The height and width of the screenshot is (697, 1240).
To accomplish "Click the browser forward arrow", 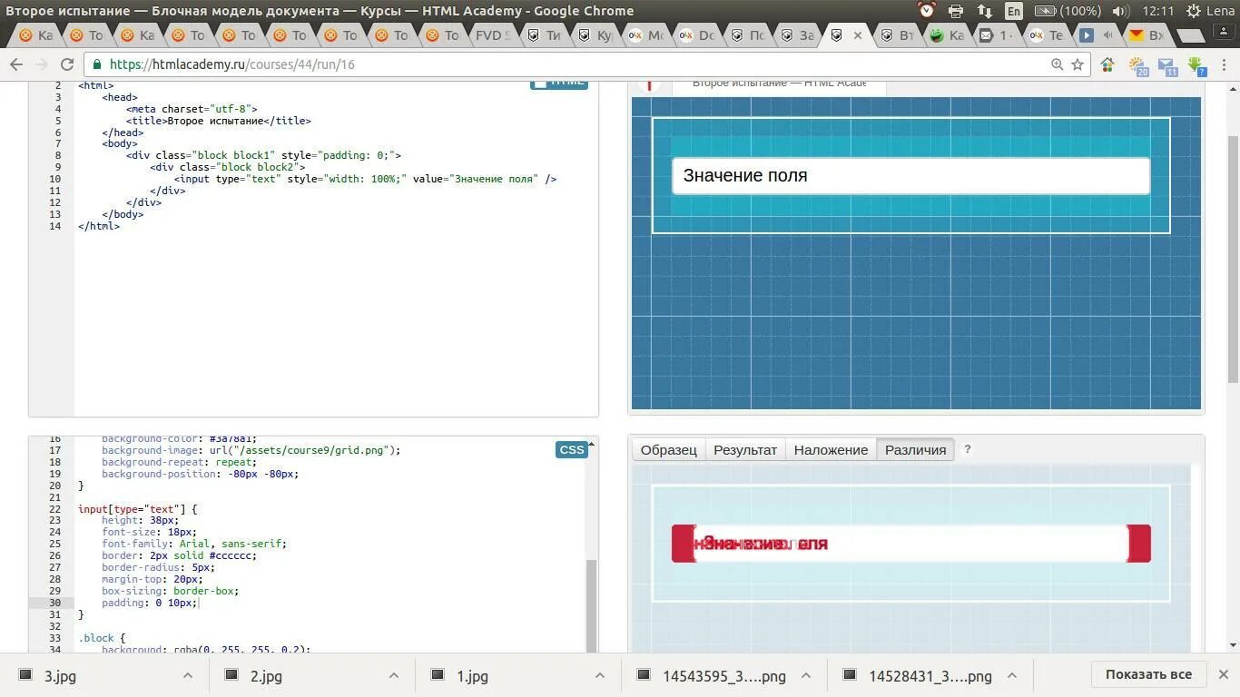I will tap(41, 64).
